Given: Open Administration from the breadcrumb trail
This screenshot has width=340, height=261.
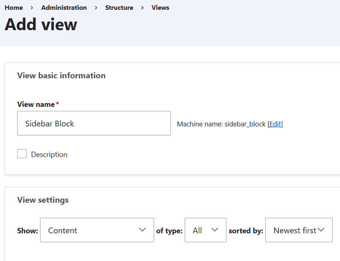Looking at the screenshot, I should point(64,7).
